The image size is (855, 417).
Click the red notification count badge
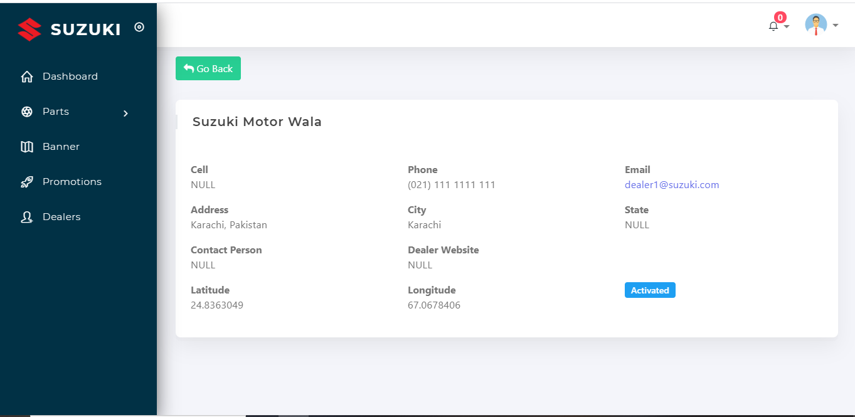780,18
